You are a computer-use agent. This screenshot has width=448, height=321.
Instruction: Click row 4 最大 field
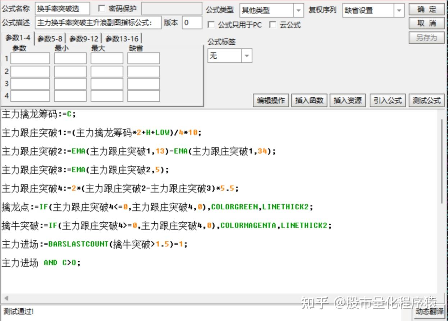coord(107,96)
